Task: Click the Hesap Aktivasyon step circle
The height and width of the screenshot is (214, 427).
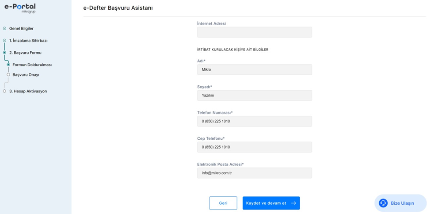Action: pyautogui.click(x=4, y=91)
